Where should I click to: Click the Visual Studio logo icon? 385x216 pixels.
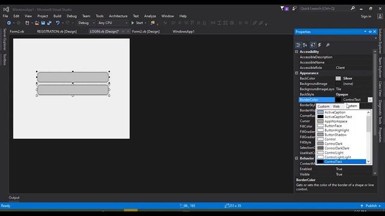click(6, 10)
